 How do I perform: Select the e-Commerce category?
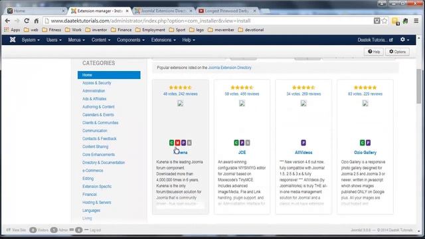[x=93, y=171]
